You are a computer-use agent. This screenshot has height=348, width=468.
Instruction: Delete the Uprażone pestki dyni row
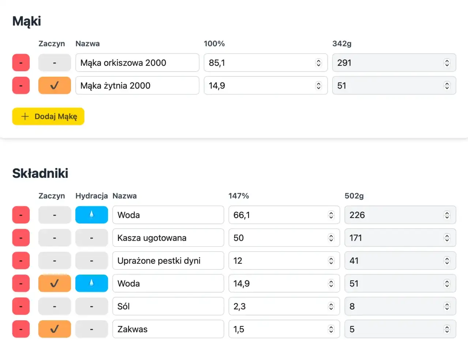pos(21,261)
